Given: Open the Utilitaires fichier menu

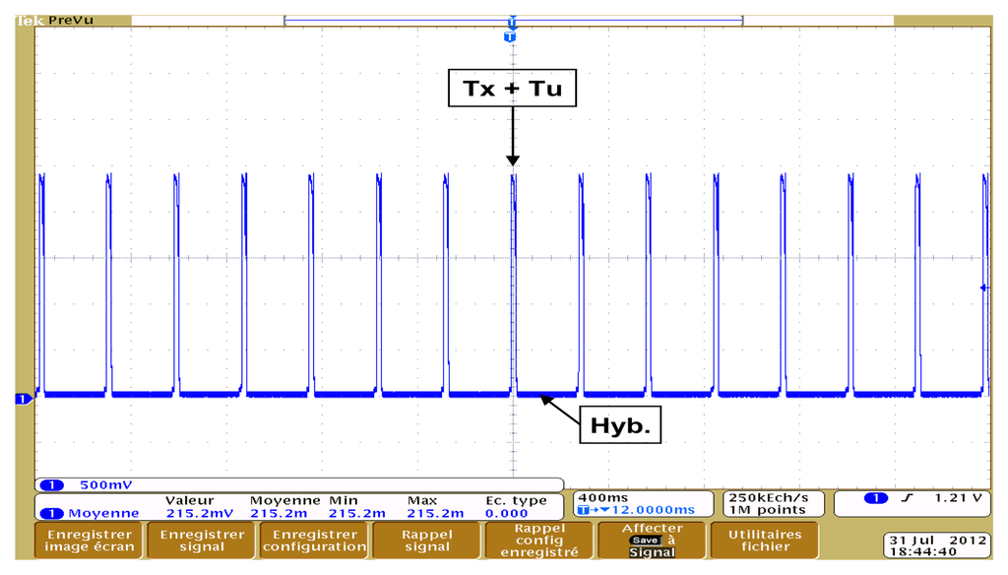Looking at the screenshot, I should pyautogui.click(x=765, y=540).
